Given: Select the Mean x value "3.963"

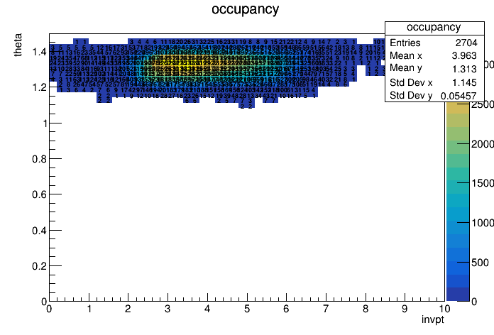Looking at the screenshot, I should point(464,56).
